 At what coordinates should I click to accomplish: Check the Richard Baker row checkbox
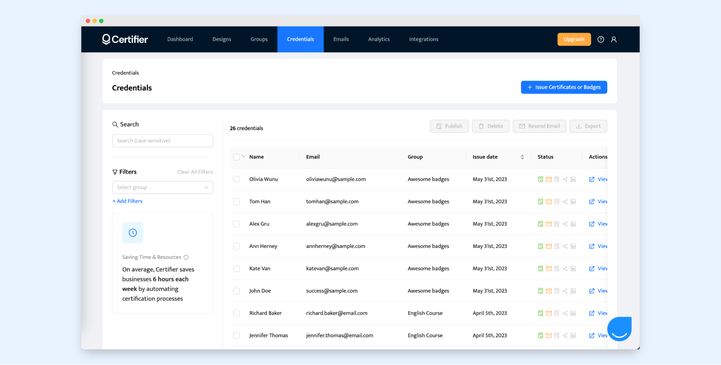pyautogui.click(x=236, y=313)
